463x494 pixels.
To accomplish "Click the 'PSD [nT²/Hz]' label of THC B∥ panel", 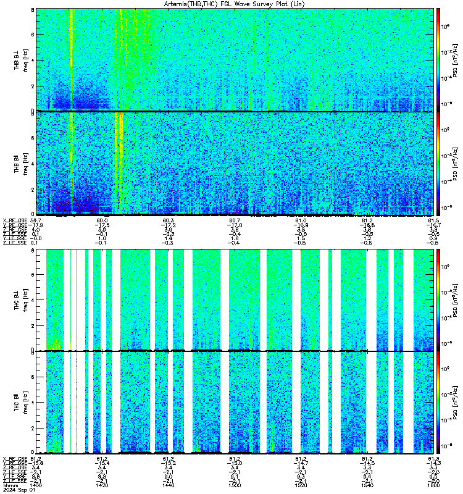I will point(455,403).
